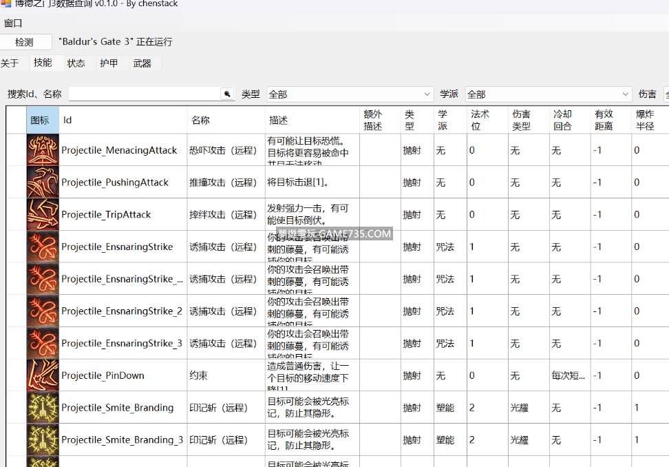Click the search magnifier icon
Screen dimensions: 669x467
[x=226, y=94]
